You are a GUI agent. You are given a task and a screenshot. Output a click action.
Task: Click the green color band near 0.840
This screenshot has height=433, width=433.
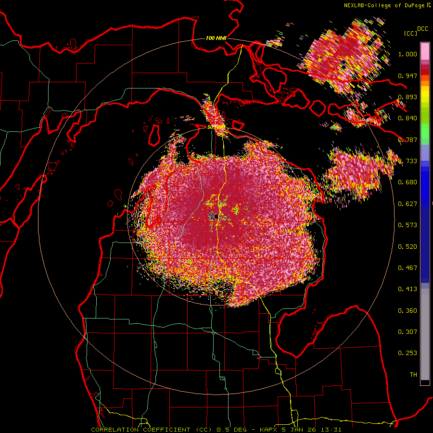point(425,115)
